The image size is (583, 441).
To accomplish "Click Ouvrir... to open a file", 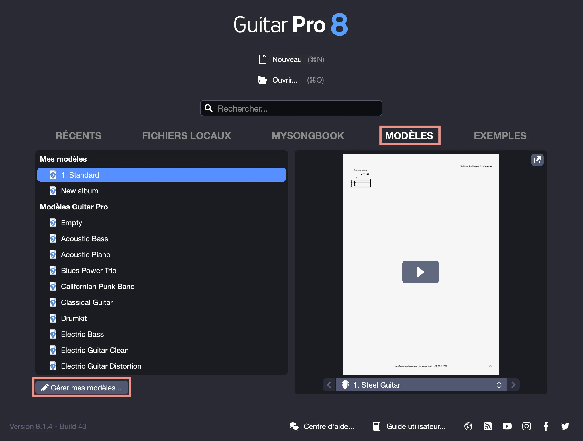I will coord(291,80).
